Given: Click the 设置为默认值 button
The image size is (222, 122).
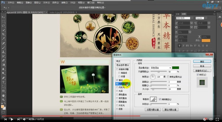Looking at the screenshot, I should pos(153,110).
